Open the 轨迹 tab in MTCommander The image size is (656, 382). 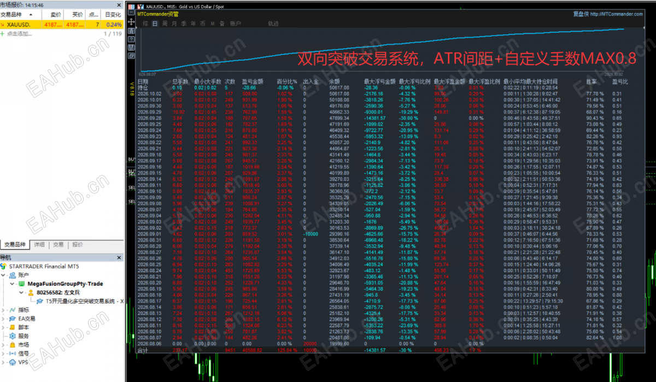click(x=273, y=23)
